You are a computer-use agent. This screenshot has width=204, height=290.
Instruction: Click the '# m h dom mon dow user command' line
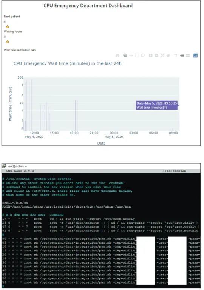[33, 215]
